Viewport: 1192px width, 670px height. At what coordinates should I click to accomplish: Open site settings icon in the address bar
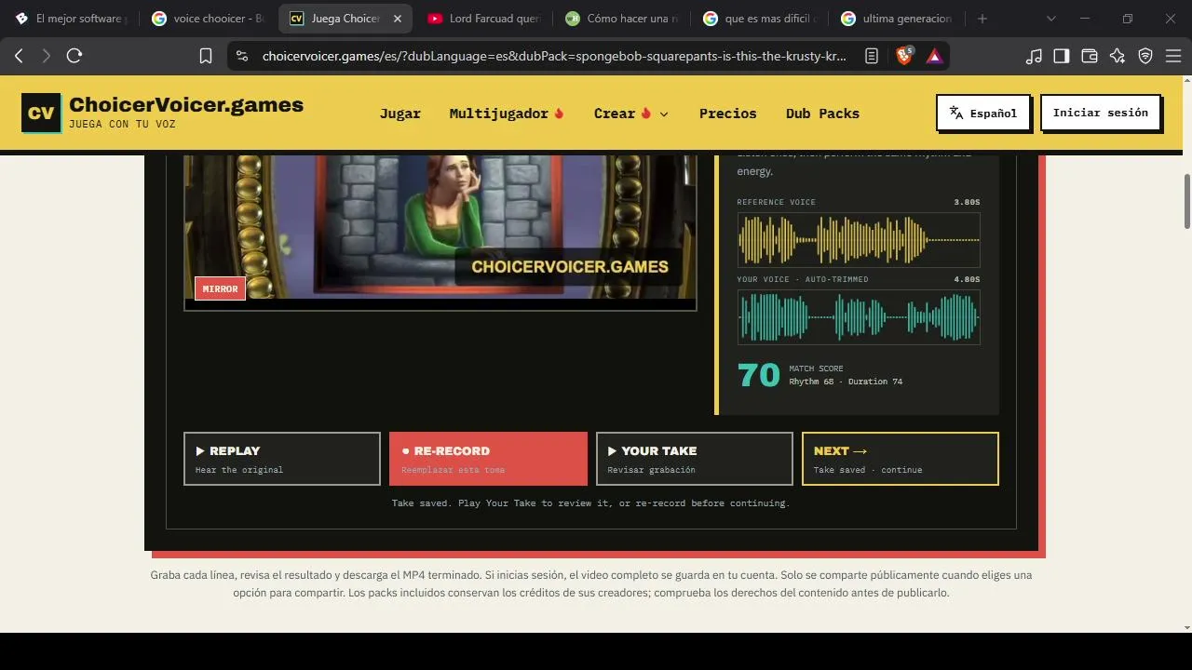(242, 56)
